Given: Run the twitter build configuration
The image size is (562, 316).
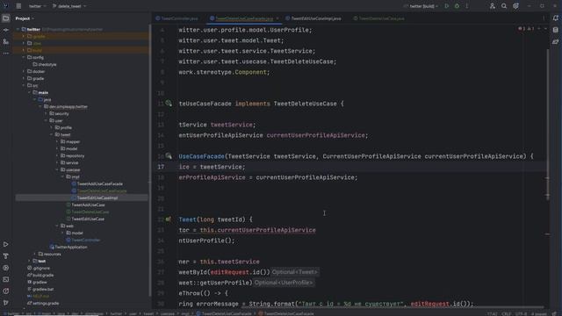Looking at the screenshot, I should pyautogui.click(x=447, y=6).
